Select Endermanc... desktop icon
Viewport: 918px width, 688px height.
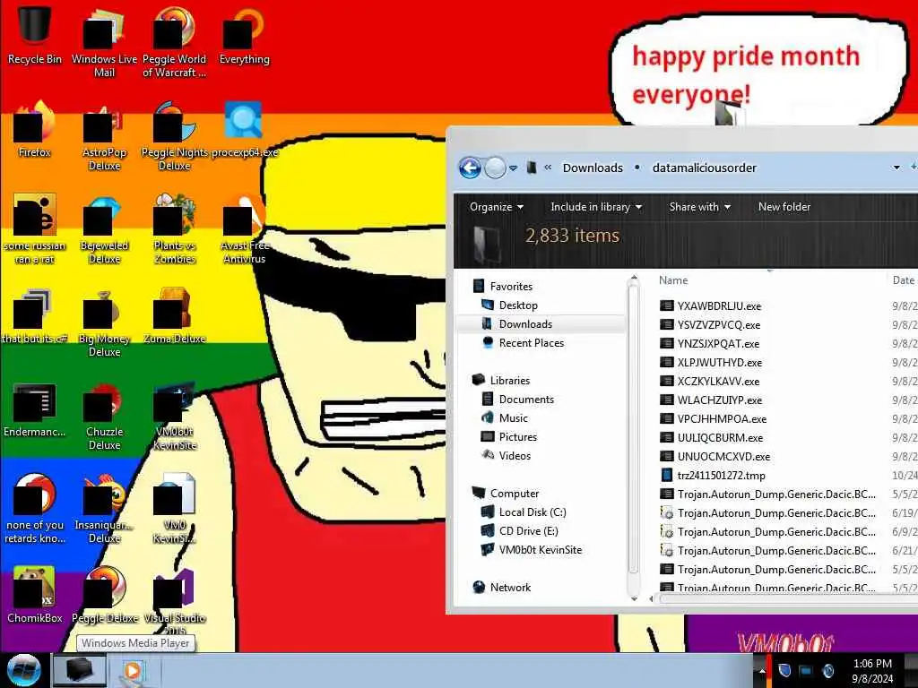coord(35,409)
